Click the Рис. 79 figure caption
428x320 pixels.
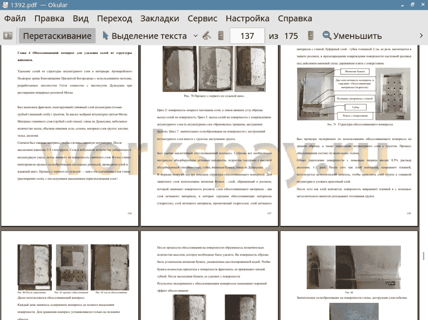pos(360,124)
